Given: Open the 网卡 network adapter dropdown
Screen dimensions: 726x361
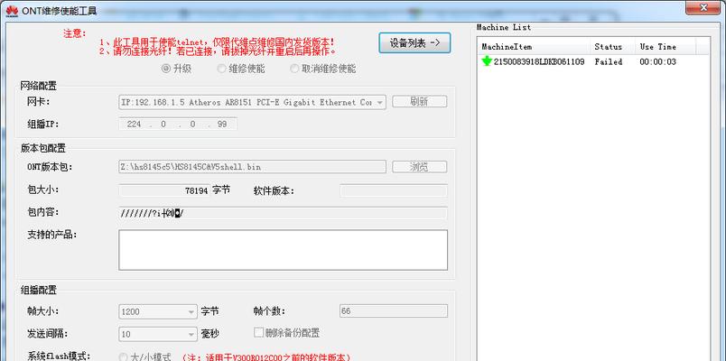Looking at the screenshot, I should tap(252, 102).
